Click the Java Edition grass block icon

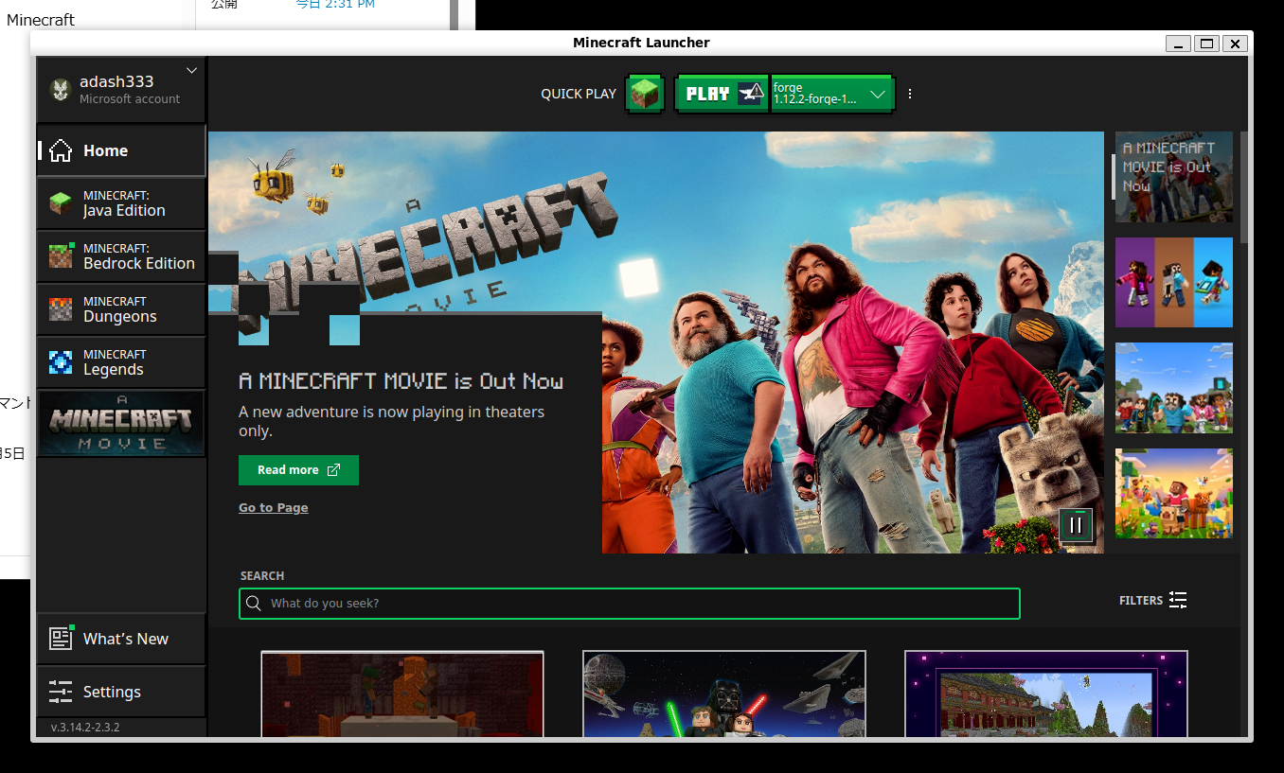point(61,203)
